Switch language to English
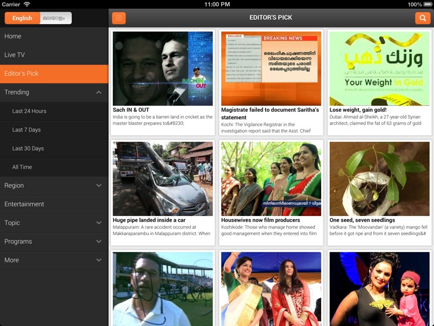434x326 pixels. (x=22, y=18)
